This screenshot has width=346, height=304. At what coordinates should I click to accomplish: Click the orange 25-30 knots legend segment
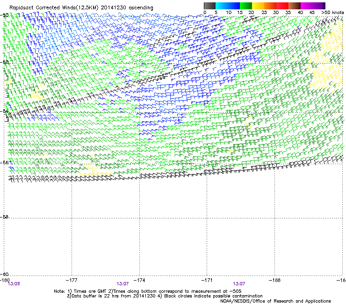click(270, 6)
